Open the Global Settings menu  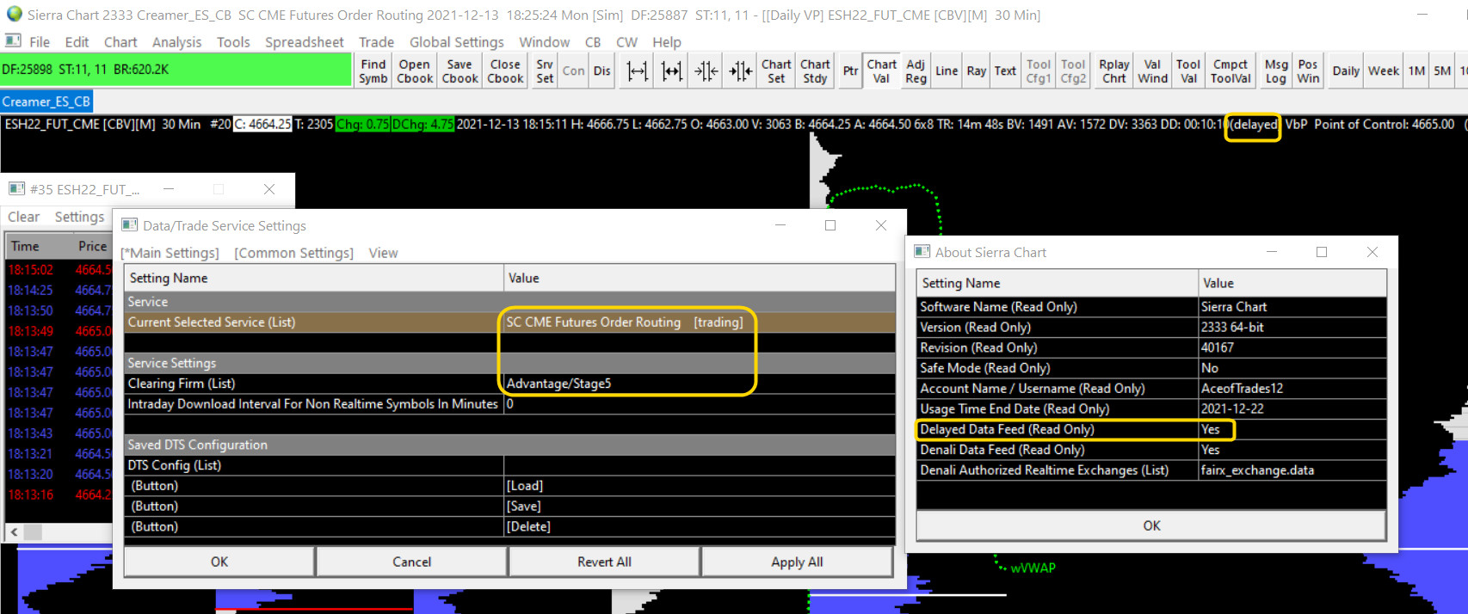[x=456, y=41]
